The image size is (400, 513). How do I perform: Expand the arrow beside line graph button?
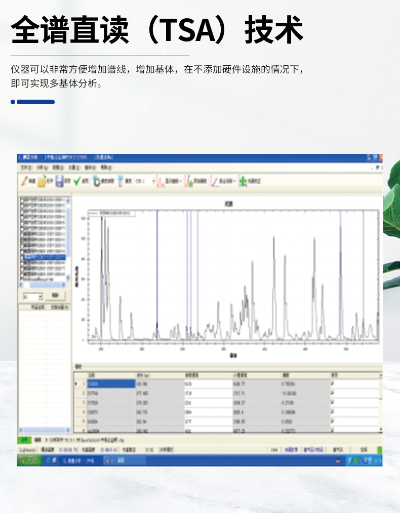tap(235, 181)
